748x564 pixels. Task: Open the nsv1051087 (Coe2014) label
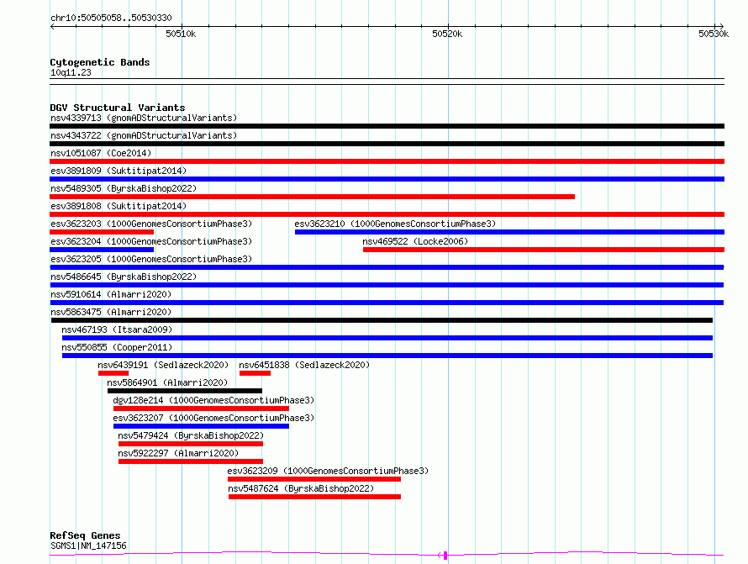point(101,153)
